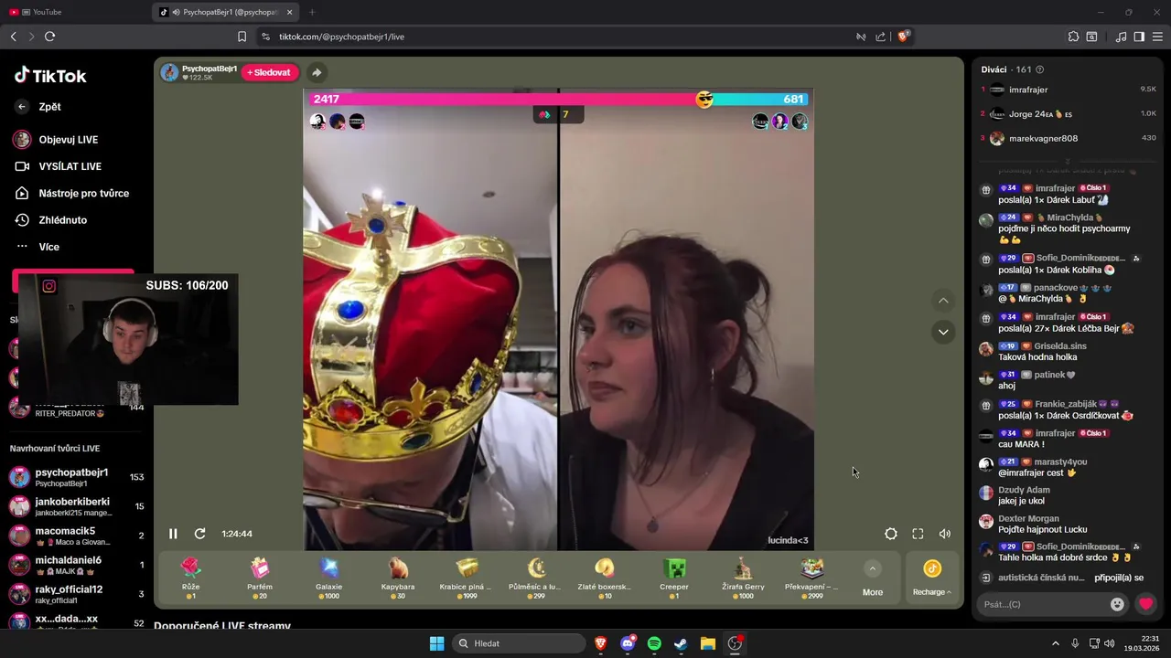Open a new browser tab
This screenshot has height=658, width=1171.
312,12
